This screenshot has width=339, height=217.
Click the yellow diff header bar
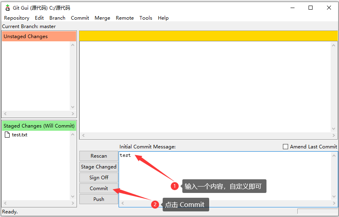pyautogui.click(x=208, y=36)
